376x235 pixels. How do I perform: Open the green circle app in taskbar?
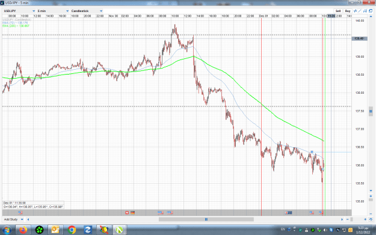[39, 230]
